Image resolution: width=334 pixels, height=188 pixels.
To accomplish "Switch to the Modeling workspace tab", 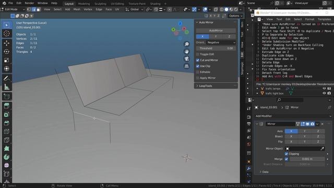I will [x=83, y=4].
